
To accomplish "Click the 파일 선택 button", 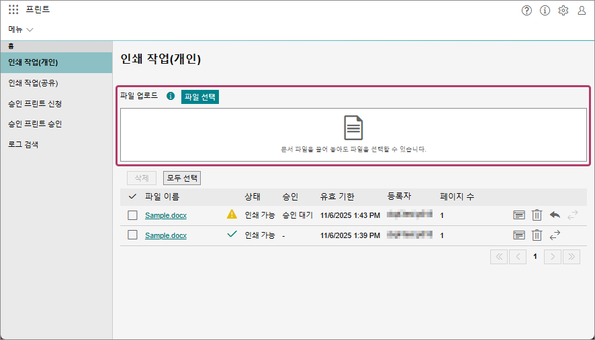I will [x=200, y=97].
